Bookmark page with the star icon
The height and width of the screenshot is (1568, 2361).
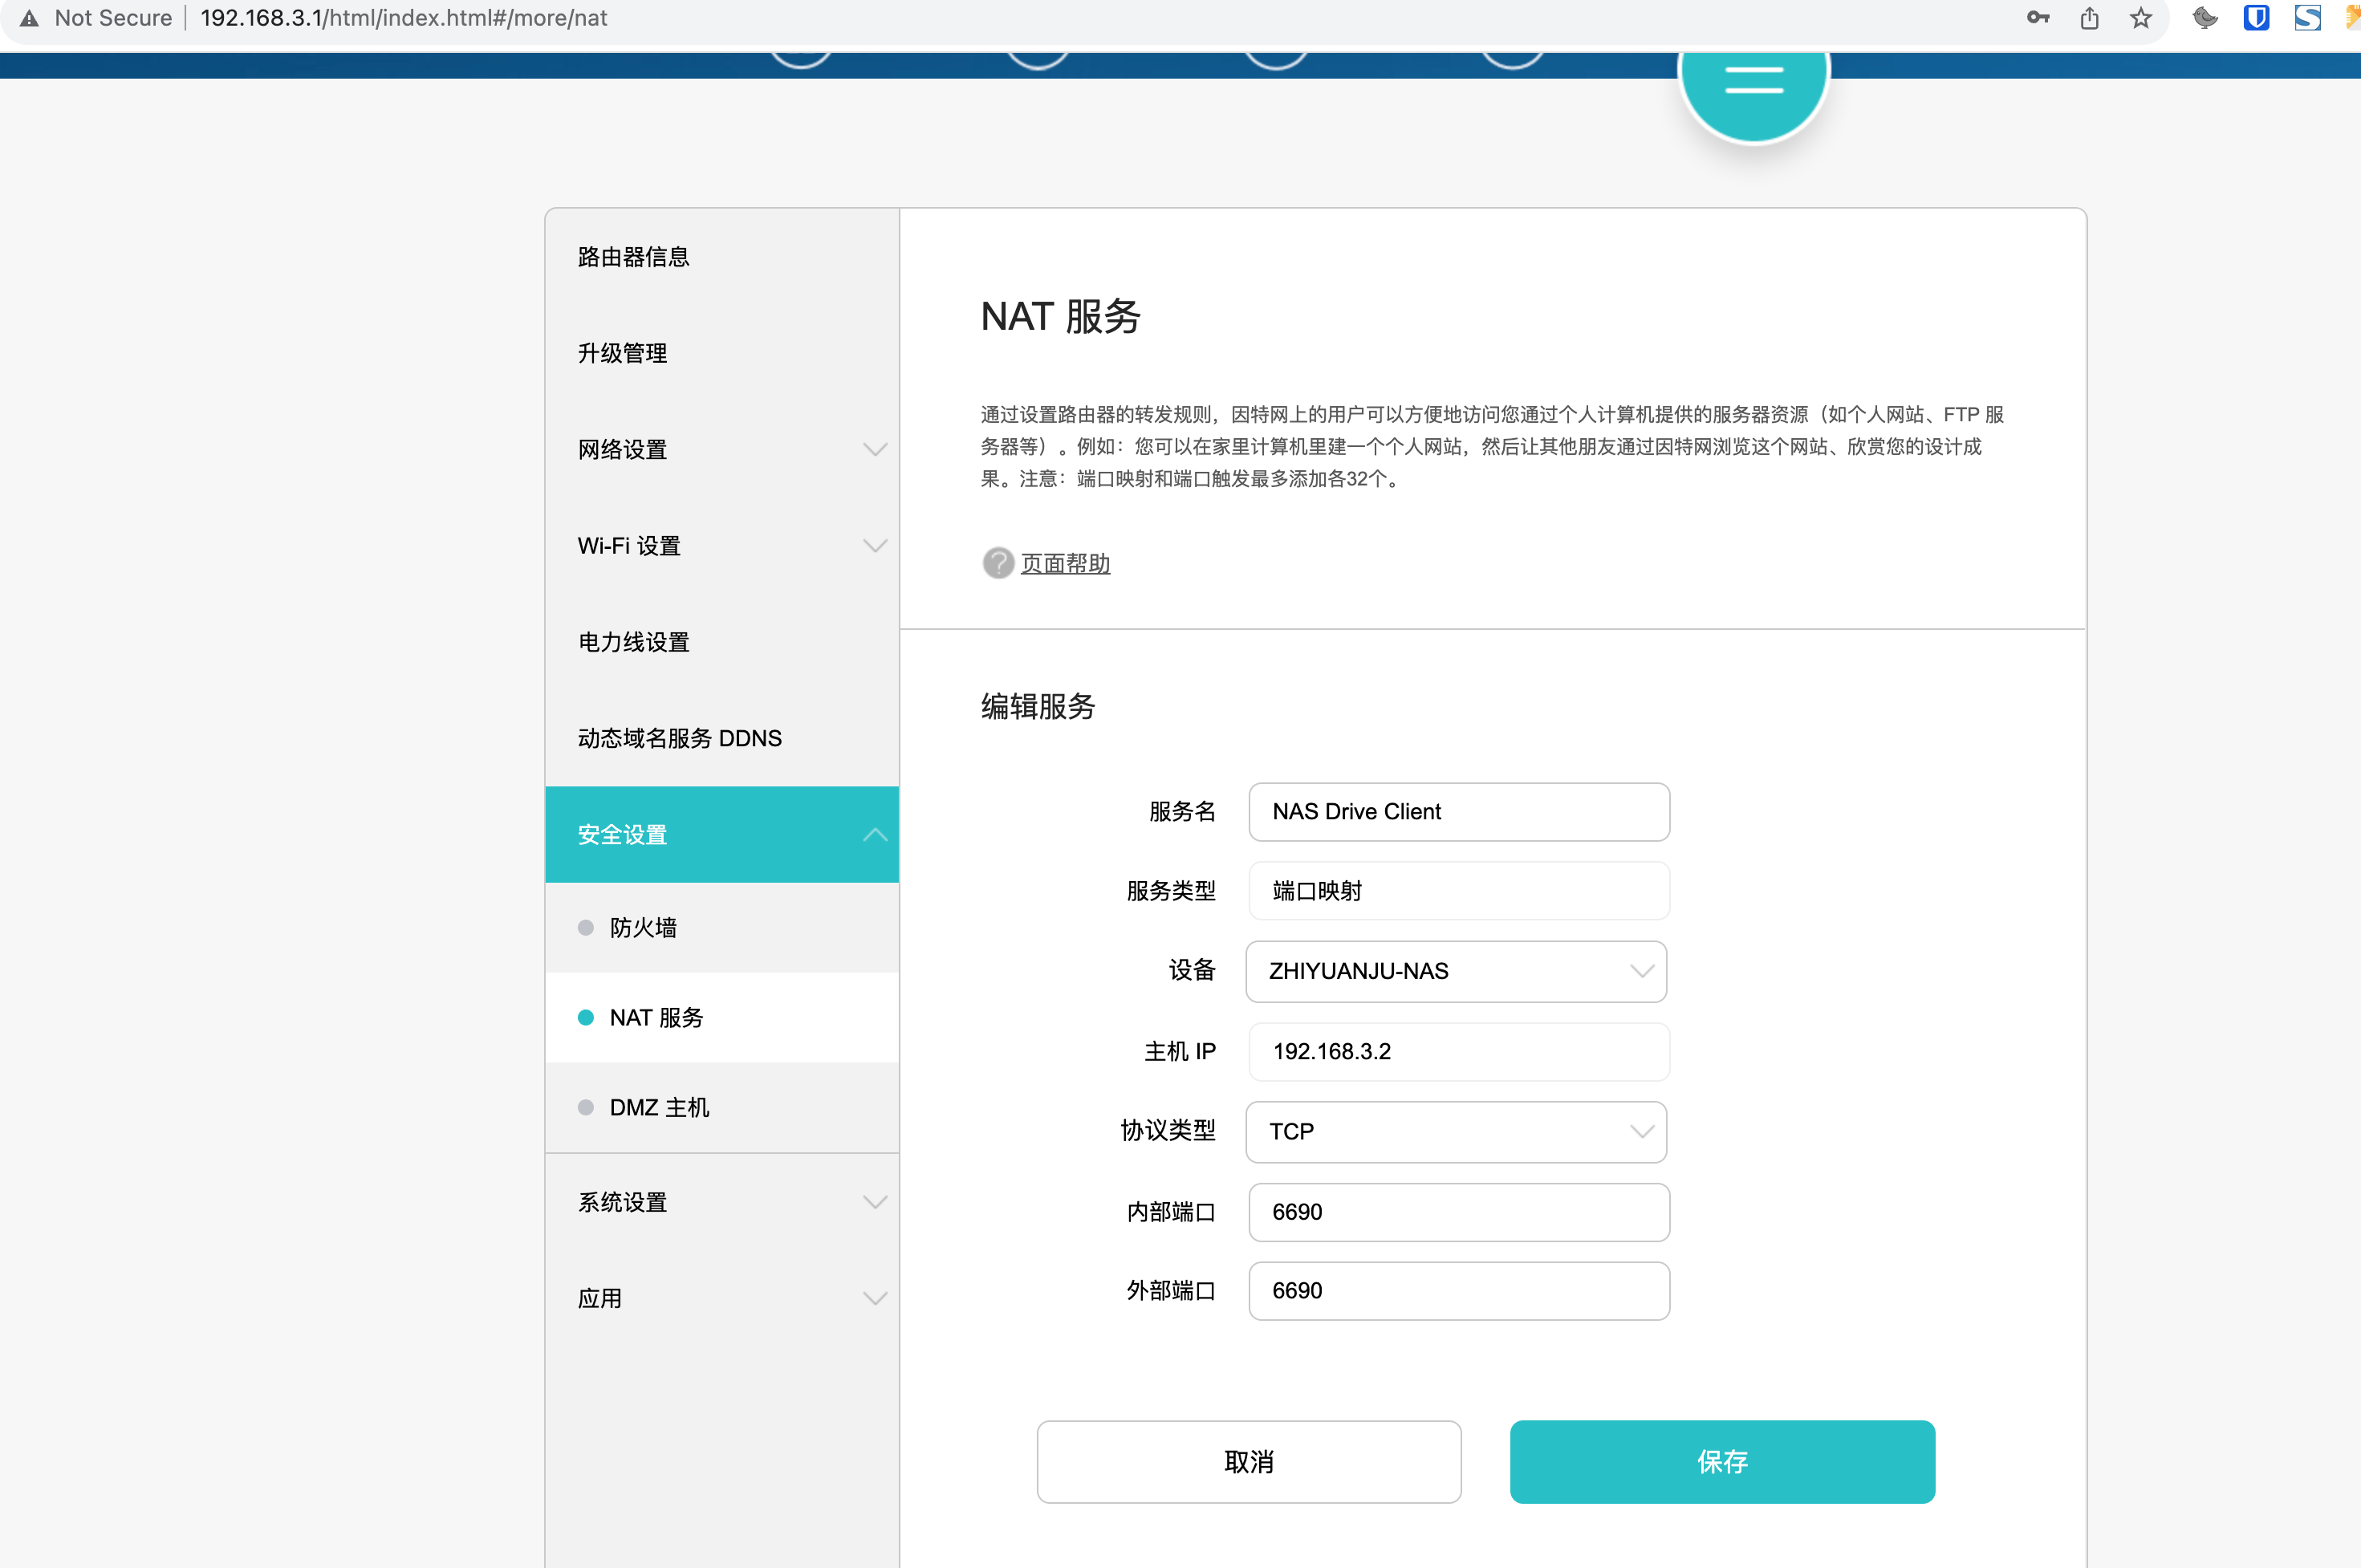[x=2140, y=18]
